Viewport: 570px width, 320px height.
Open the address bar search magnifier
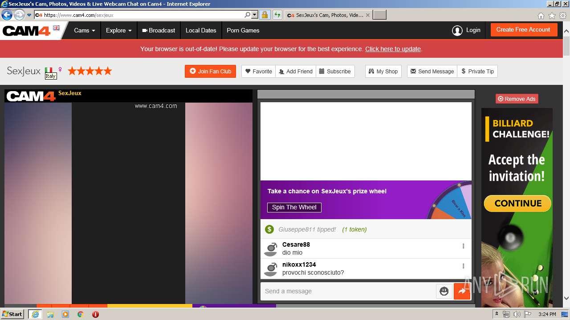pos(248,15)
